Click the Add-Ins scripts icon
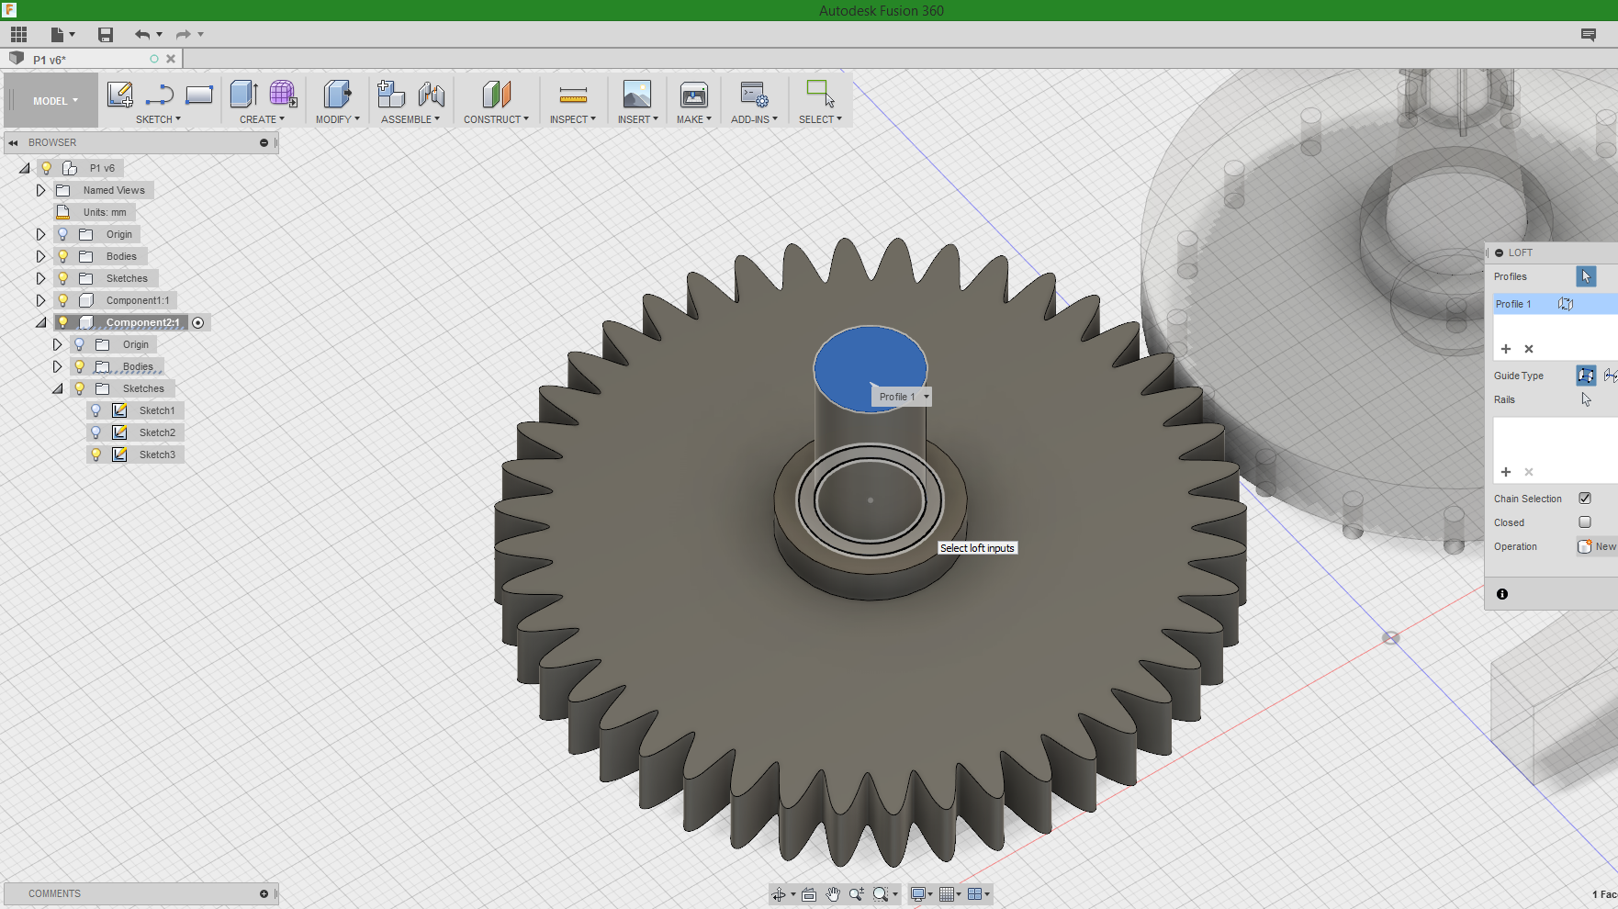Viewport: 1618px width, 909px height. pos(755,94)
